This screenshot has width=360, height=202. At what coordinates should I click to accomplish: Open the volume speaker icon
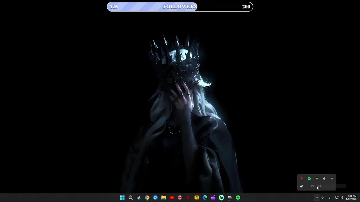[x=341, y=198]
